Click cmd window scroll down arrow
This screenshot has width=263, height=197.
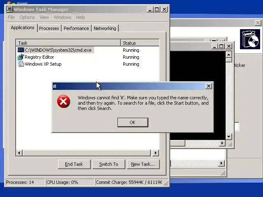pyautogui.click(x=228, y=137)
